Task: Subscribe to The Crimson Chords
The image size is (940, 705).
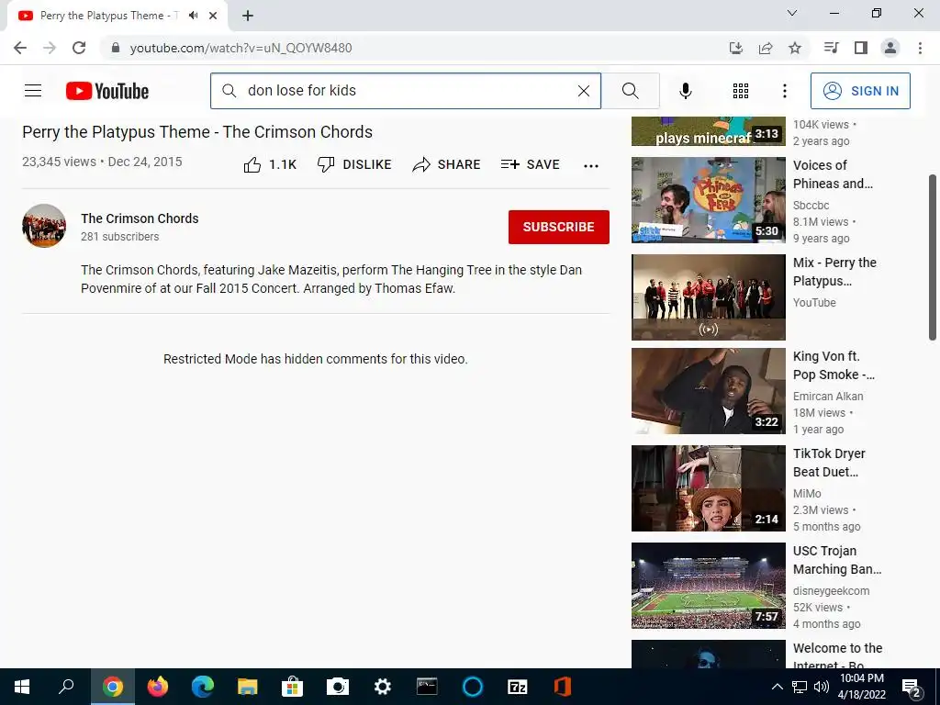Action: click(559, 227)
